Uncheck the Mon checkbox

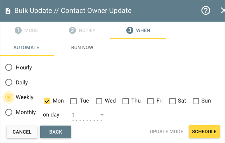click(x=47, y=101)
